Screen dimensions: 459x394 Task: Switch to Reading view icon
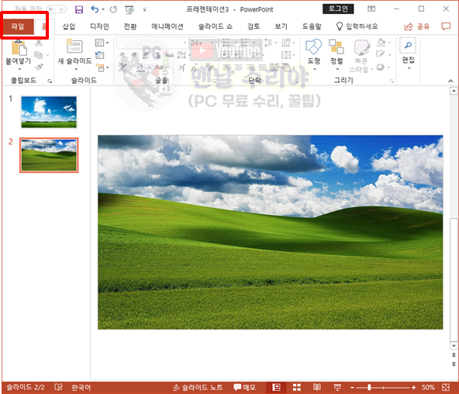tap(317, 388)
